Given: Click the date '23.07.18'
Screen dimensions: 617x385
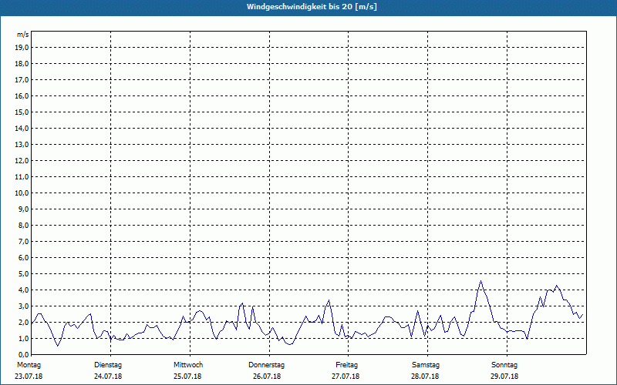Looking at the screenshot, I should coord(29,377).
